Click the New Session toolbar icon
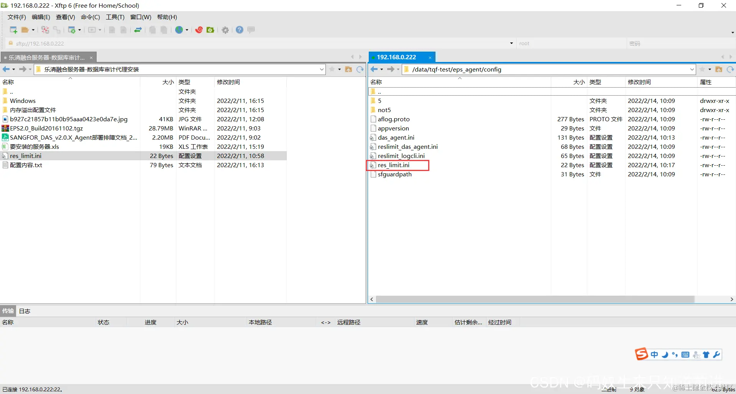The image size is (736, 394). pyautogui.click(x=13, y=30)
